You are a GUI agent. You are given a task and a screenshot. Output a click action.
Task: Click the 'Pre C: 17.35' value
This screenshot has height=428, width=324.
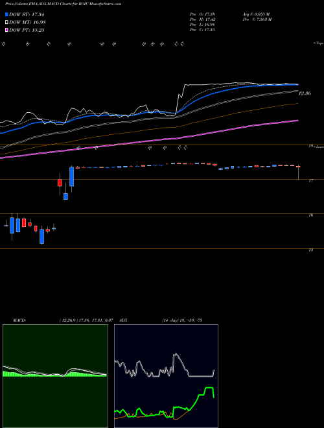[x=202, y=30]
